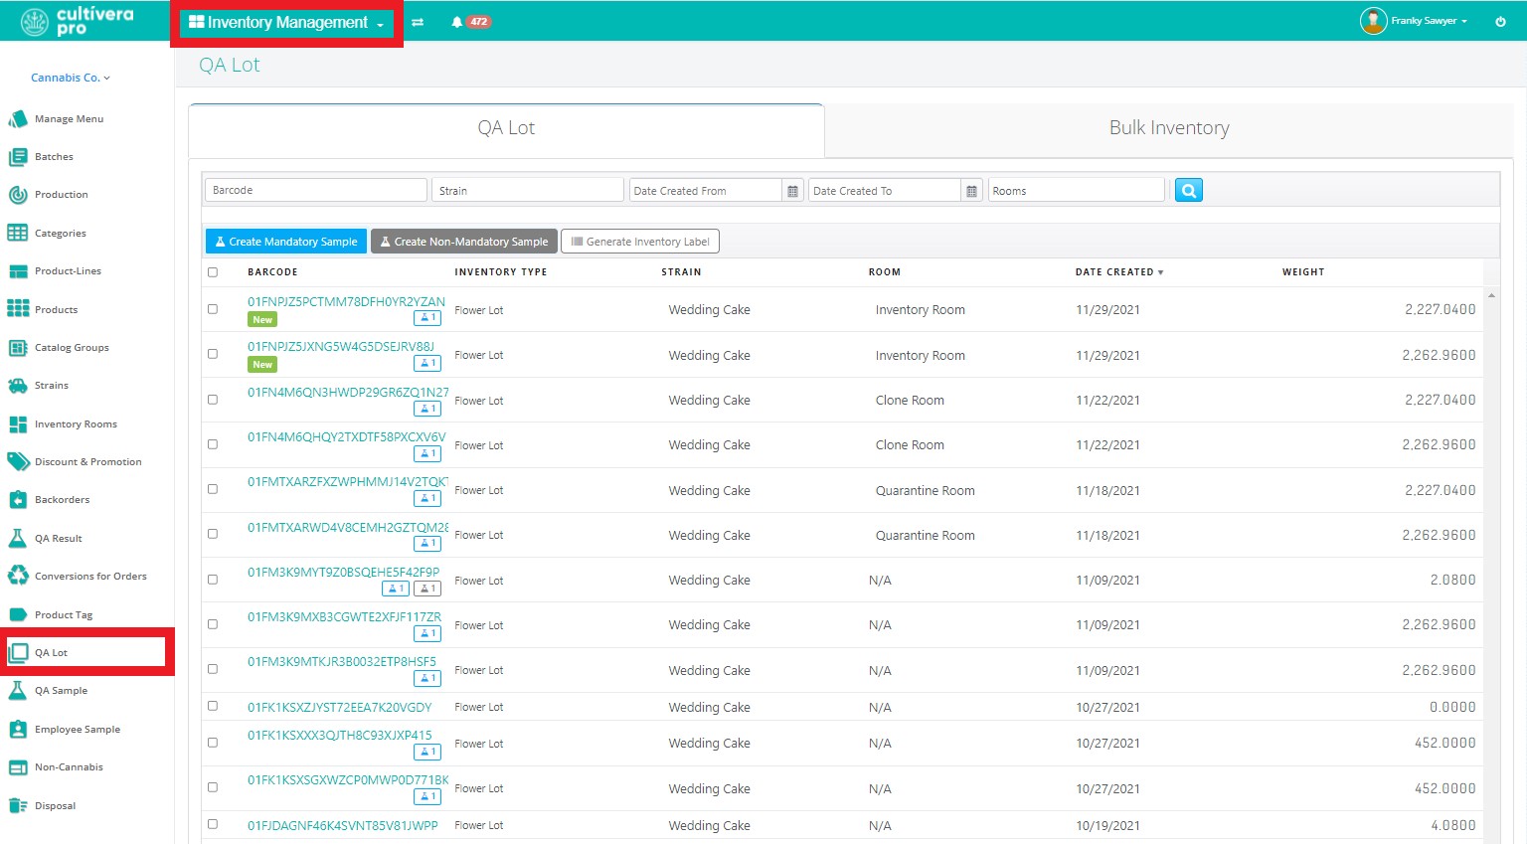Open the Products grid icon
This screenshot has width=1527, height=844.
(x=18, y=309)
